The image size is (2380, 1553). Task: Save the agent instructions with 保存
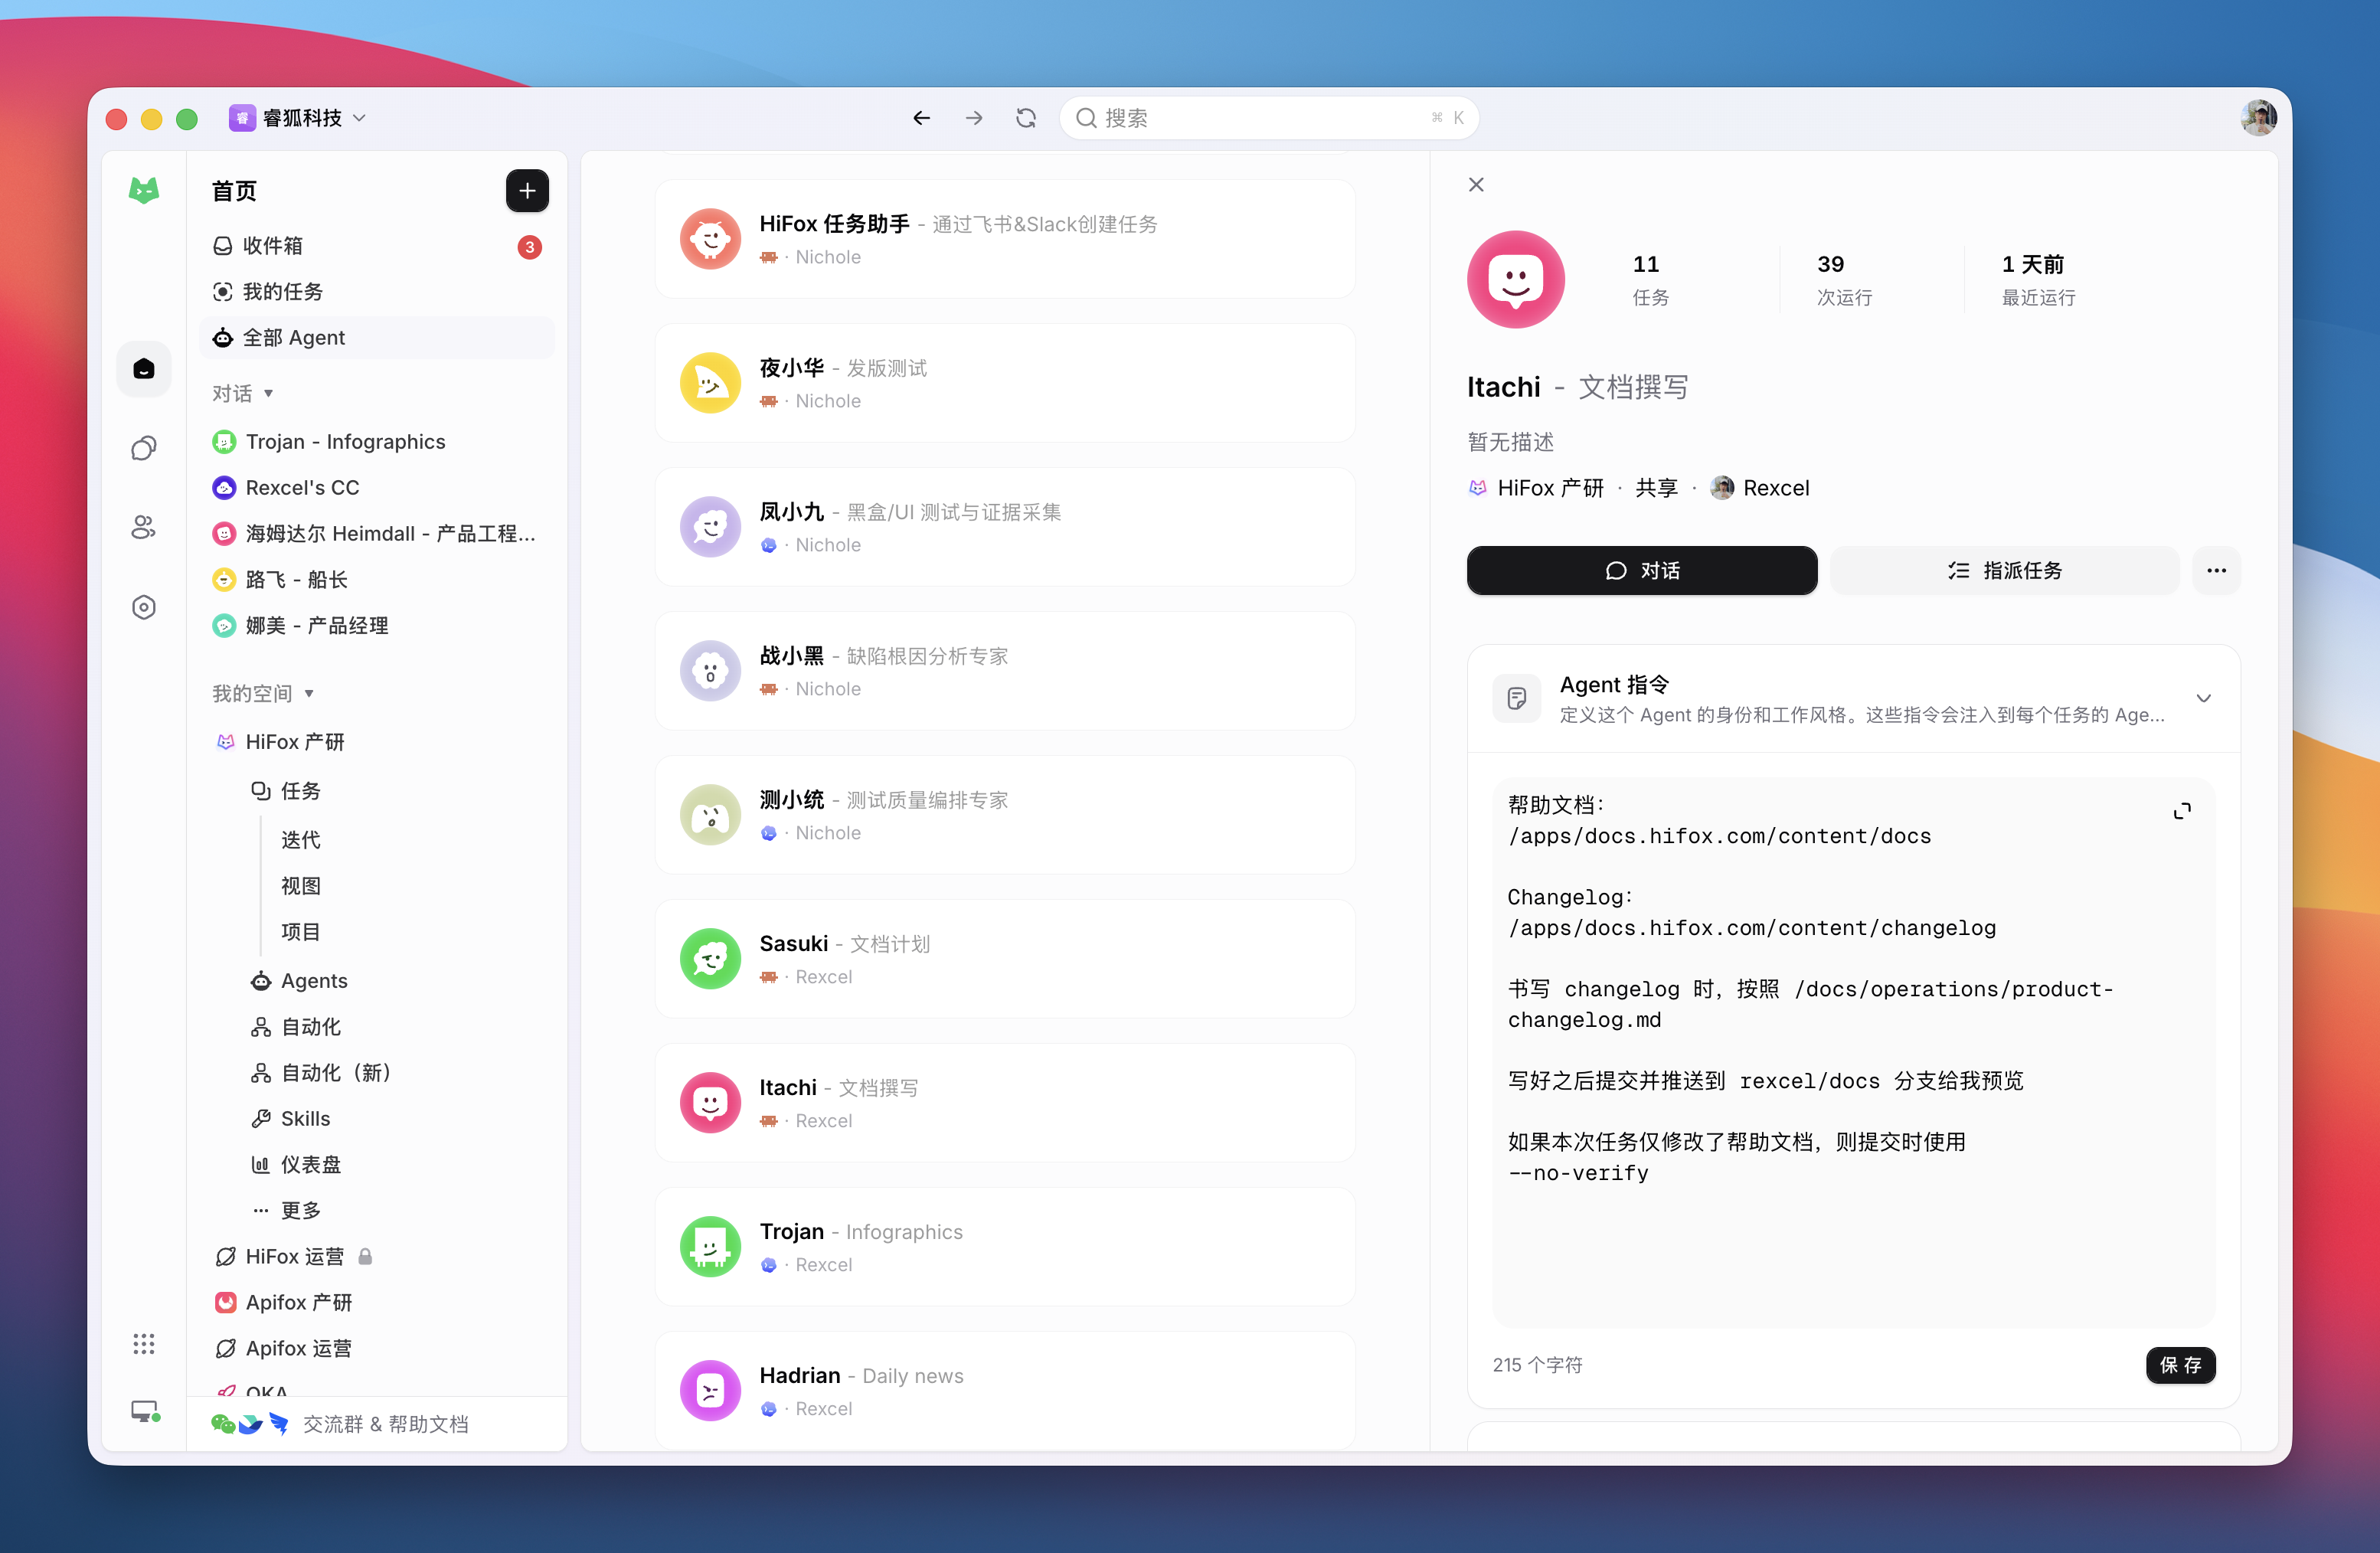(x=2180, y=1365)
